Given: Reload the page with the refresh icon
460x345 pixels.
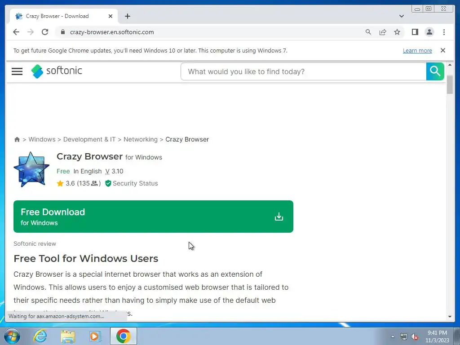Looking at the screenshot, I should (45, 32).
